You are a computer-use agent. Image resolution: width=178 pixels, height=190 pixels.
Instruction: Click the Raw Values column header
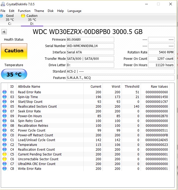(x=159, y=86)
